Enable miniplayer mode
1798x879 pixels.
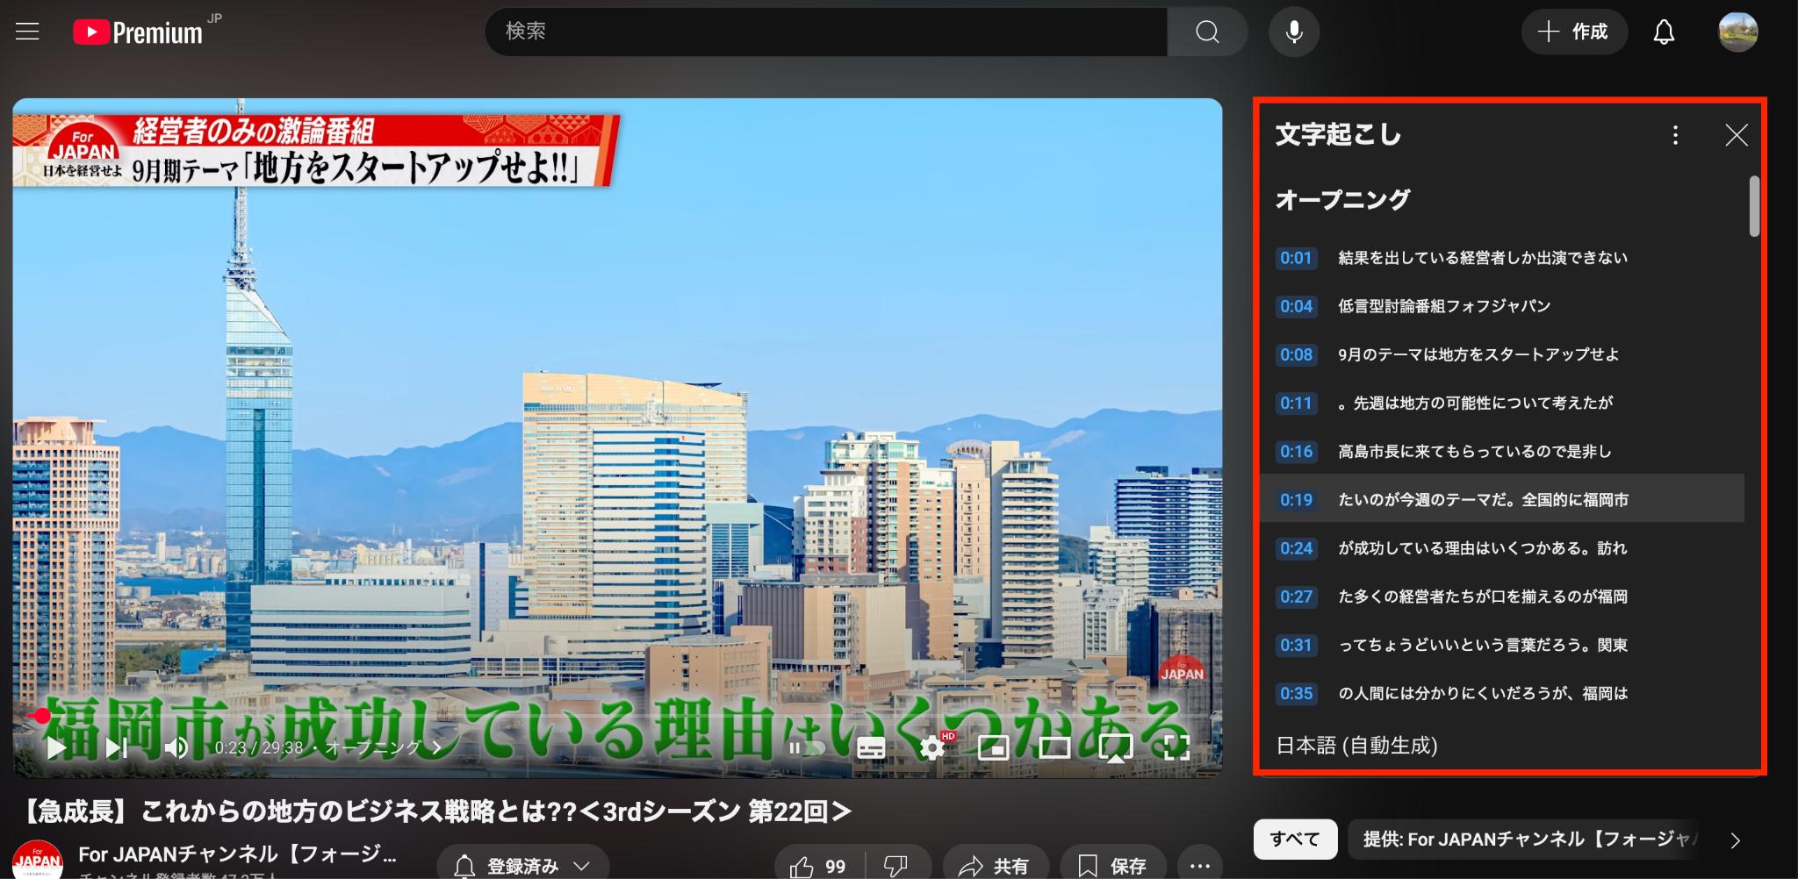click(x=993, y=747)
